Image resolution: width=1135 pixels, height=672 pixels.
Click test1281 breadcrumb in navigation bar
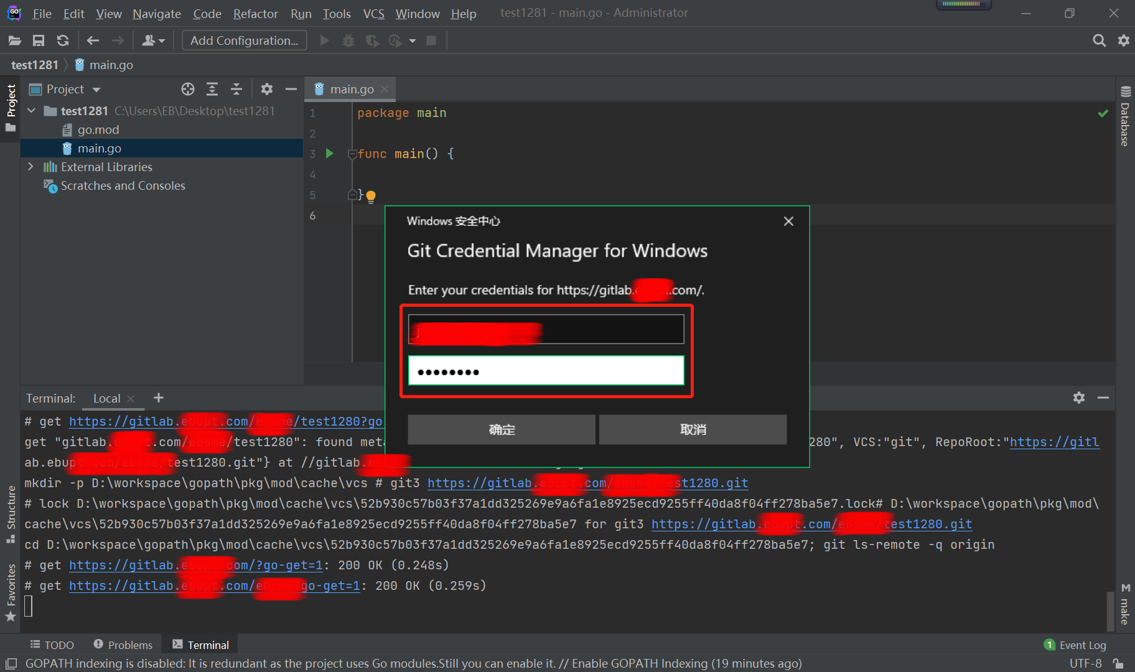click(x=34, y=65)
